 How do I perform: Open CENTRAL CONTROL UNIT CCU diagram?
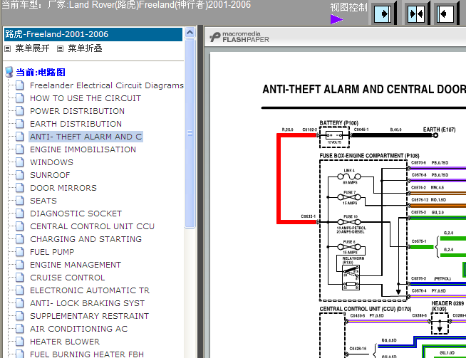click(92, 226)
